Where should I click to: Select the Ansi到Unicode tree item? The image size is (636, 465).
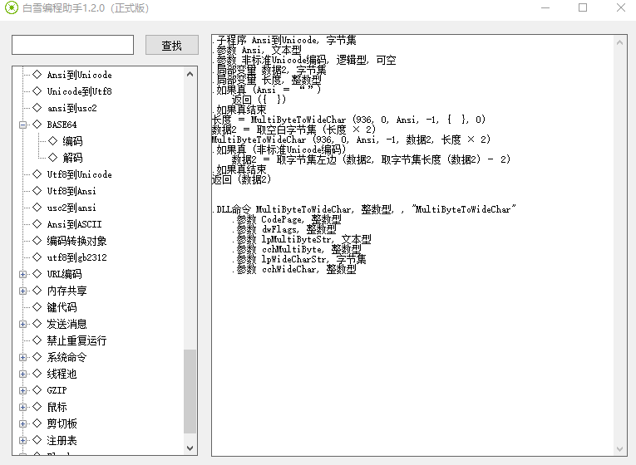tap(79, 75)
